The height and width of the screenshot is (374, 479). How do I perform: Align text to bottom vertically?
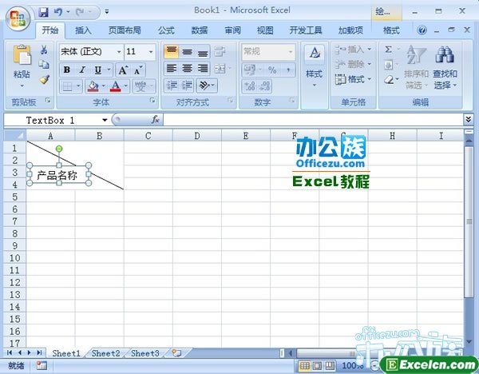coord(203,52)
